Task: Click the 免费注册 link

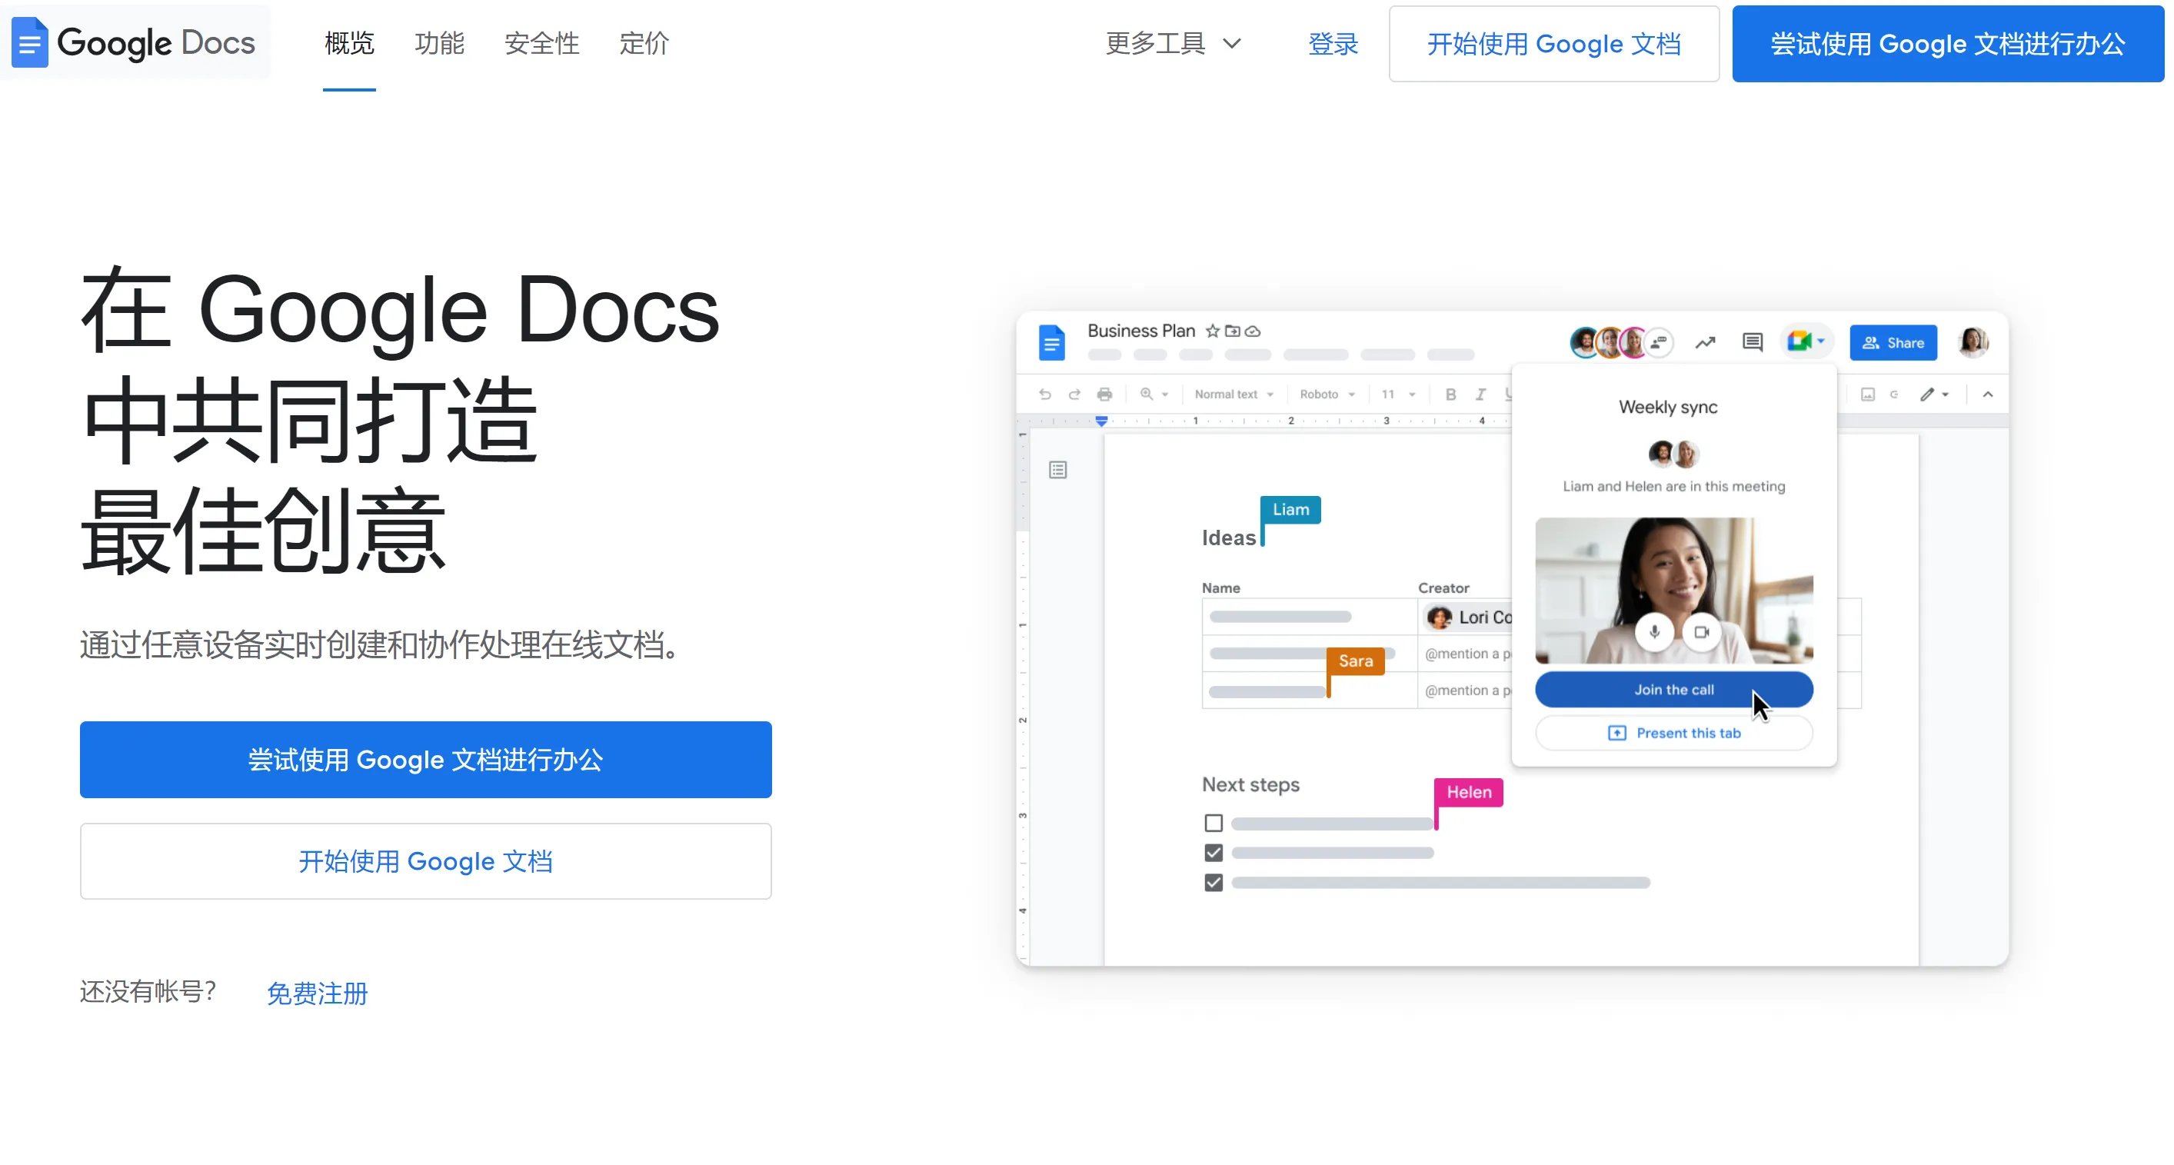Action: (x=318, y=993)
